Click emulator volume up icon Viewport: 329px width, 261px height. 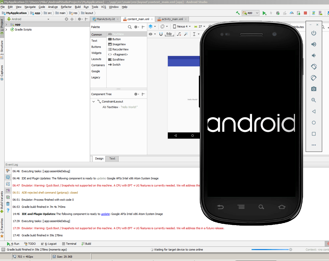[x=314, y=44]
